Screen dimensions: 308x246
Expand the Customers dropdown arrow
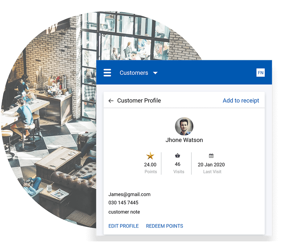click(x=155, y=73)
